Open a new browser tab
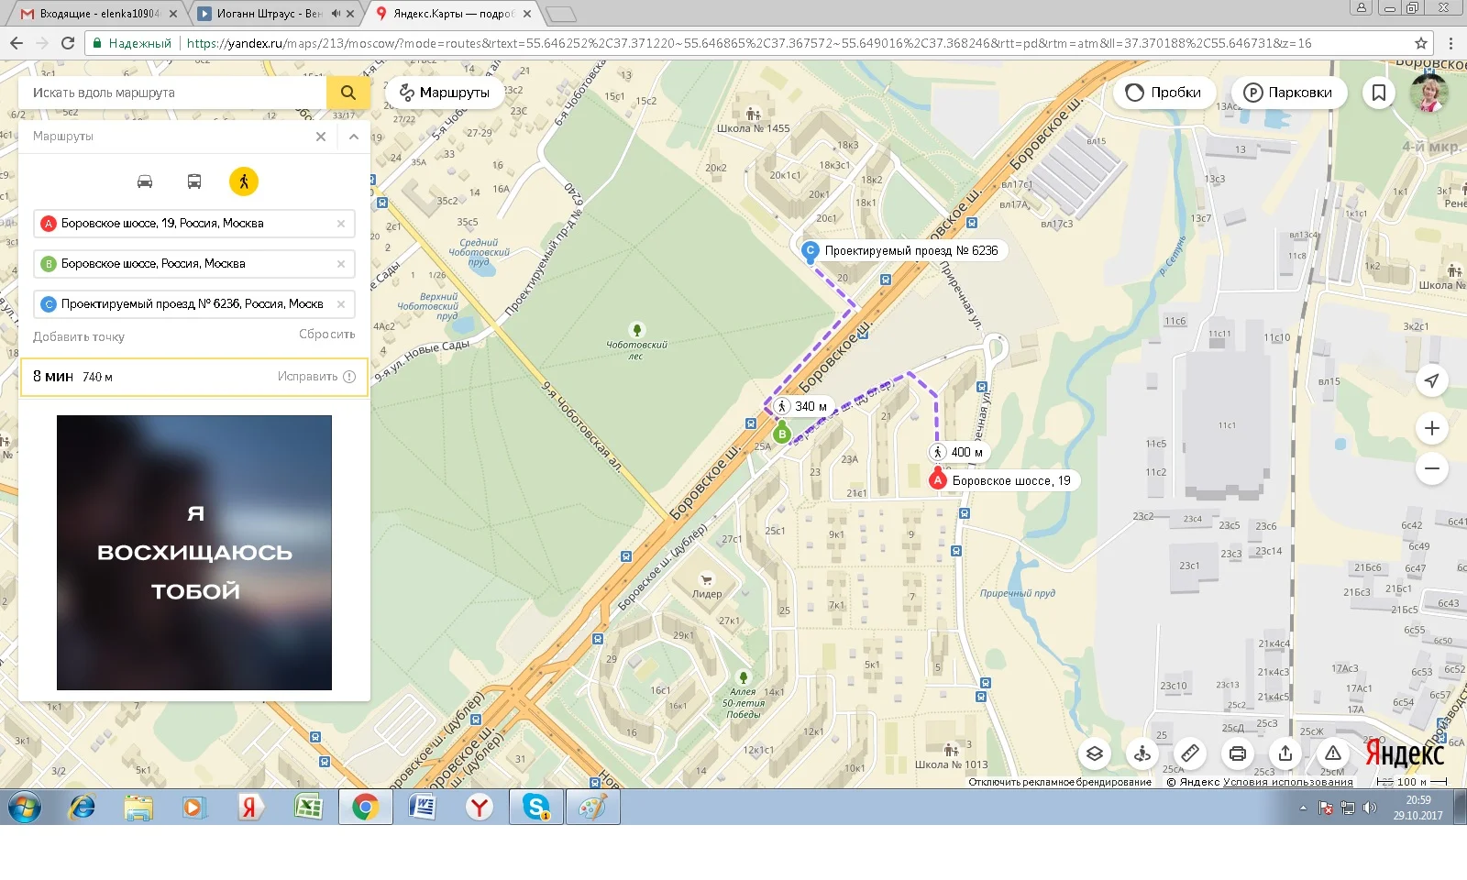The height and width of the screenshot is (880, 1467). tap(560, 14)
